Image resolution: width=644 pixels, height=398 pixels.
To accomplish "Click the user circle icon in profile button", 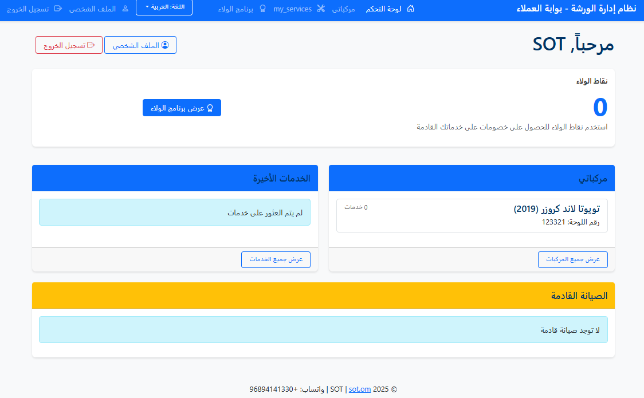I will [x=165, y=45].
